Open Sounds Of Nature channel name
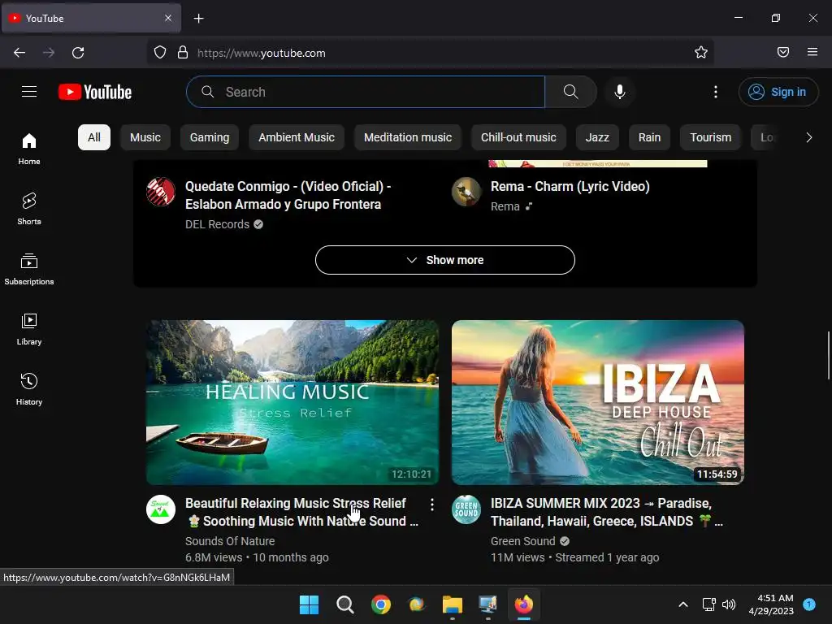The width and height of the screenshot is (832, 624). 230,541
